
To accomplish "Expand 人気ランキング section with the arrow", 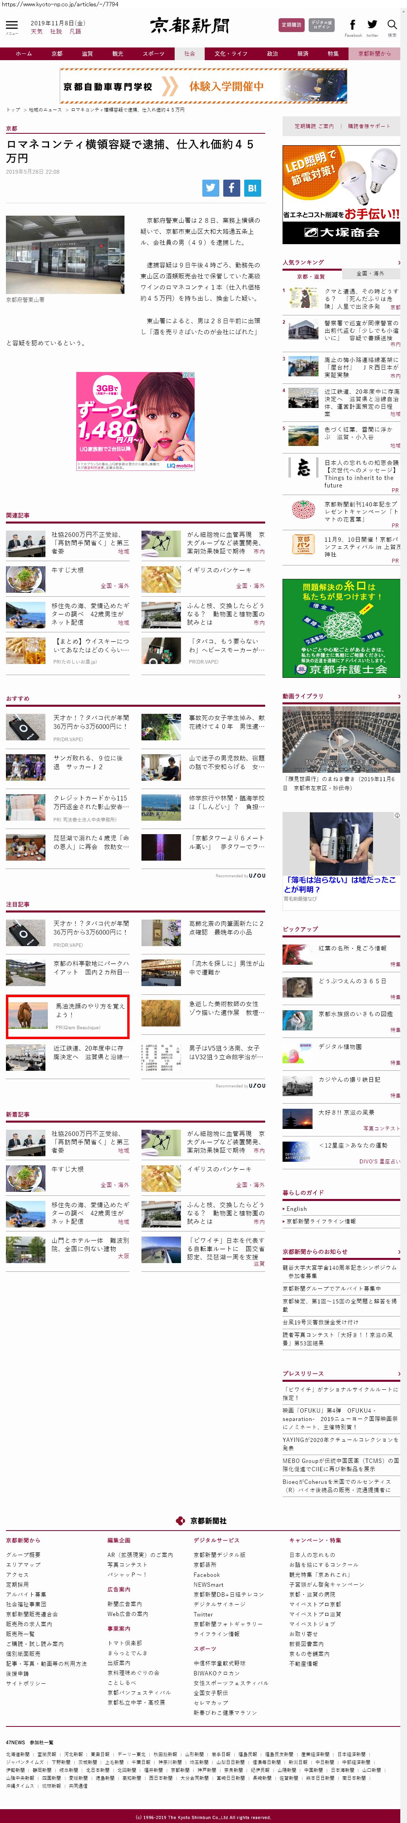I will pyautogui.click(x=399, y=263).
